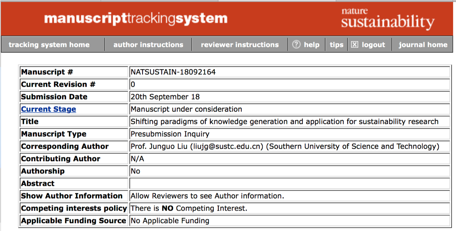Open the author instructions page
This screenshot has height=231, width=456.
click(x=148, y=45)
